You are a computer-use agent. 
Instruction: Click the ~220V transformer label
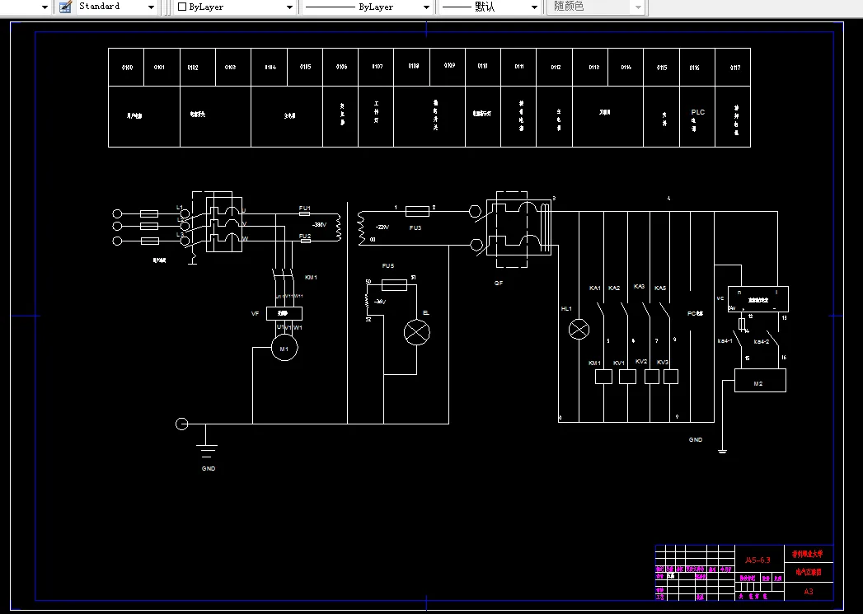(382, 227)
